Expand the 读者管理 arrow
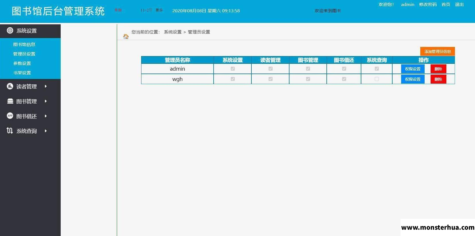This screenshot has height=236, width=475. click(46, 86)
